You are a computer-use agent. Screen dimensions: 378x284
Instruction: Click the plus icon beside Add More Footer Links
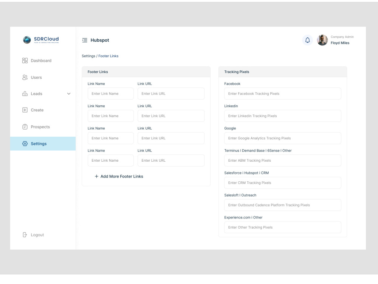(96, 176)
